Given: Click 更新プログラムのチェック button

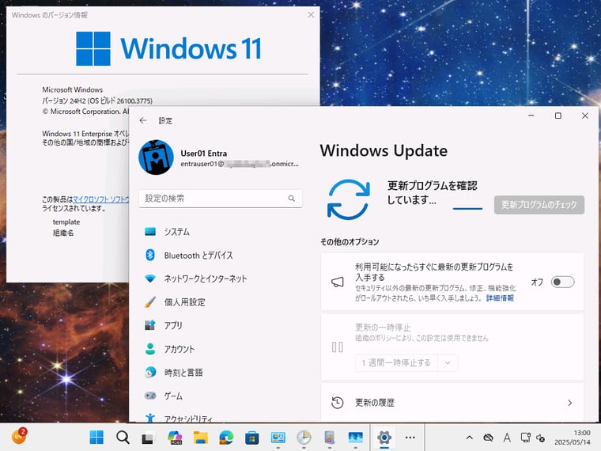Looking at the screenshot, I should (539, 205).
